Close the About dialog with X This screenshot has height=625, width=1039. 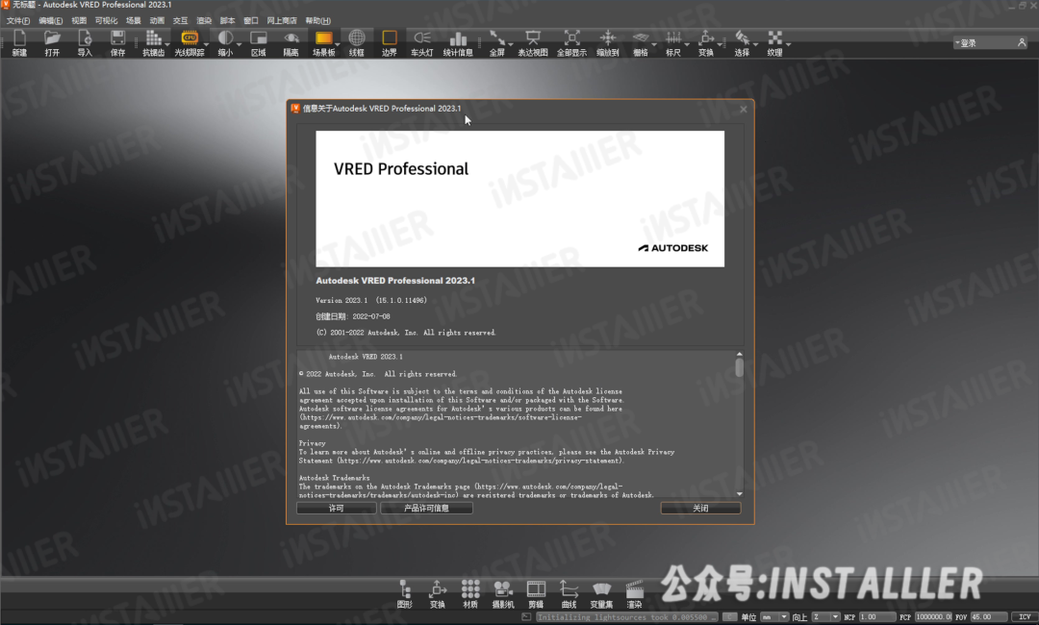[x=743, y=110]
